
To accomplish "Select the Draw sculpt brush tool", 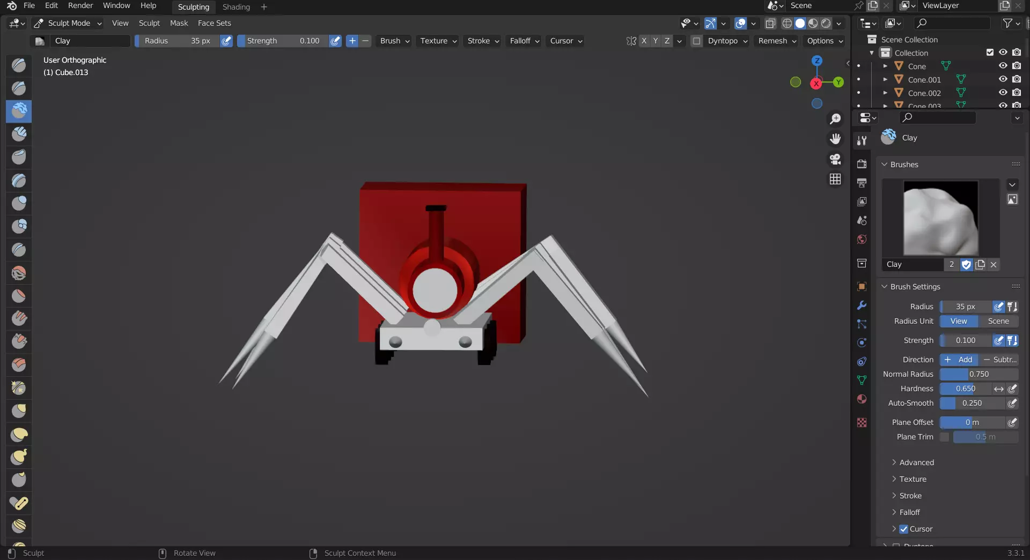I will tap(19, 65).
